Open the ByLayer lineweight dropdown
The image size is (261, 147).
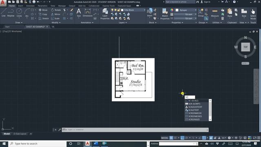tap(196, 14)
